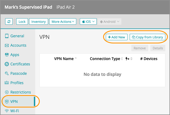The height and width of the screenshot is (115, 170).
Task: Expand the Android platform dropdown
Action: pyautogui.click(x=110, y=22)
